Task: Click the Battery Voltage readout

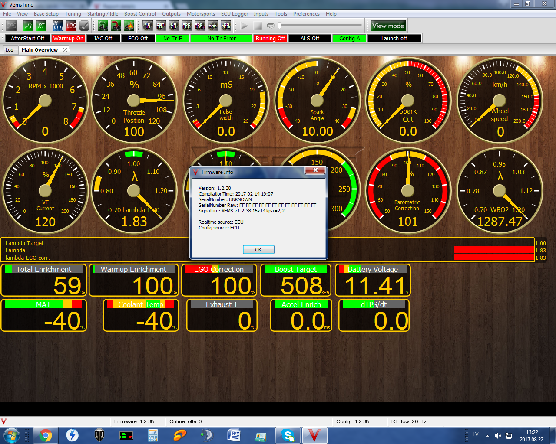Action: (x=373, y=281)
